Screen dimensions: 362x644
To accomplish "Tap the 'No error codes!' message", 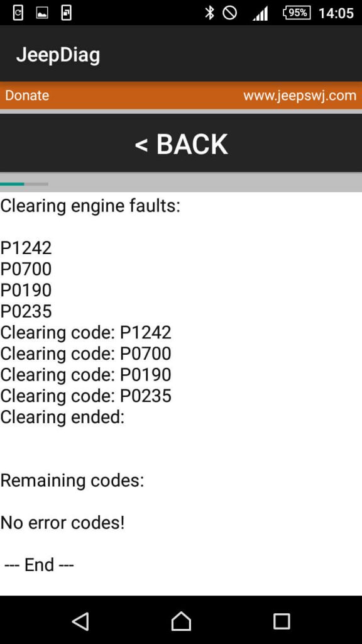I will pos(62,522).
